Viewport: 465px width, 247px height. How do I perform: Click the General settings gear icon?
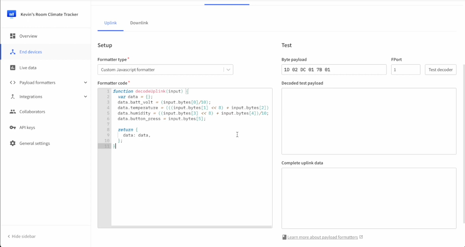pos(13,143)
